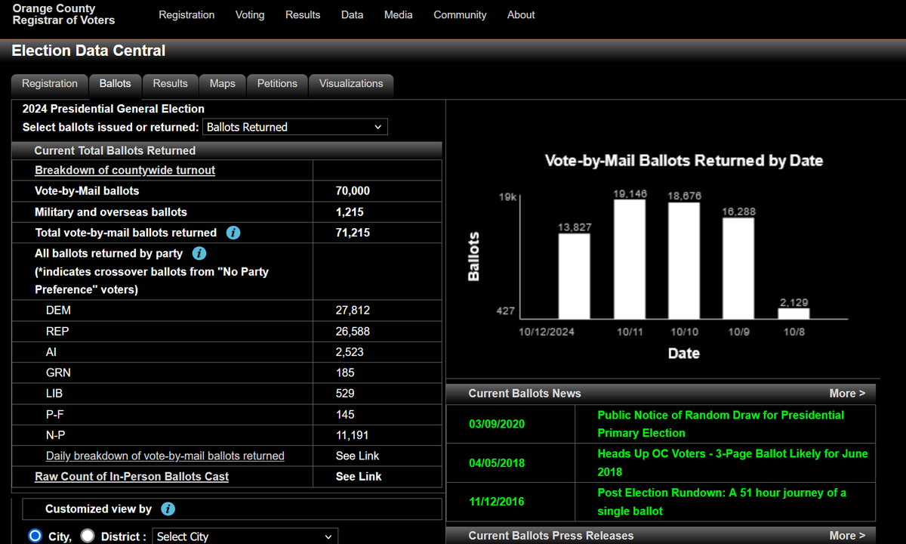Open the Data top menu
The image size is (906, 544).
[x=352, y=15]
